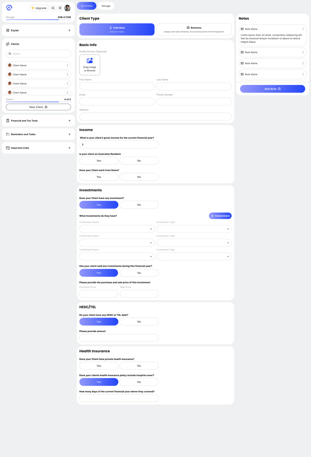Open options menu for first Client Name
This screenshot has height=457, width=311.
(68, 65)
